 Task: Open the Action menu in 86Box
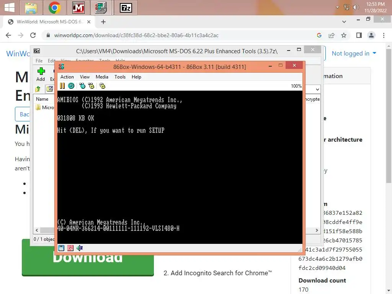click(67, 77)
